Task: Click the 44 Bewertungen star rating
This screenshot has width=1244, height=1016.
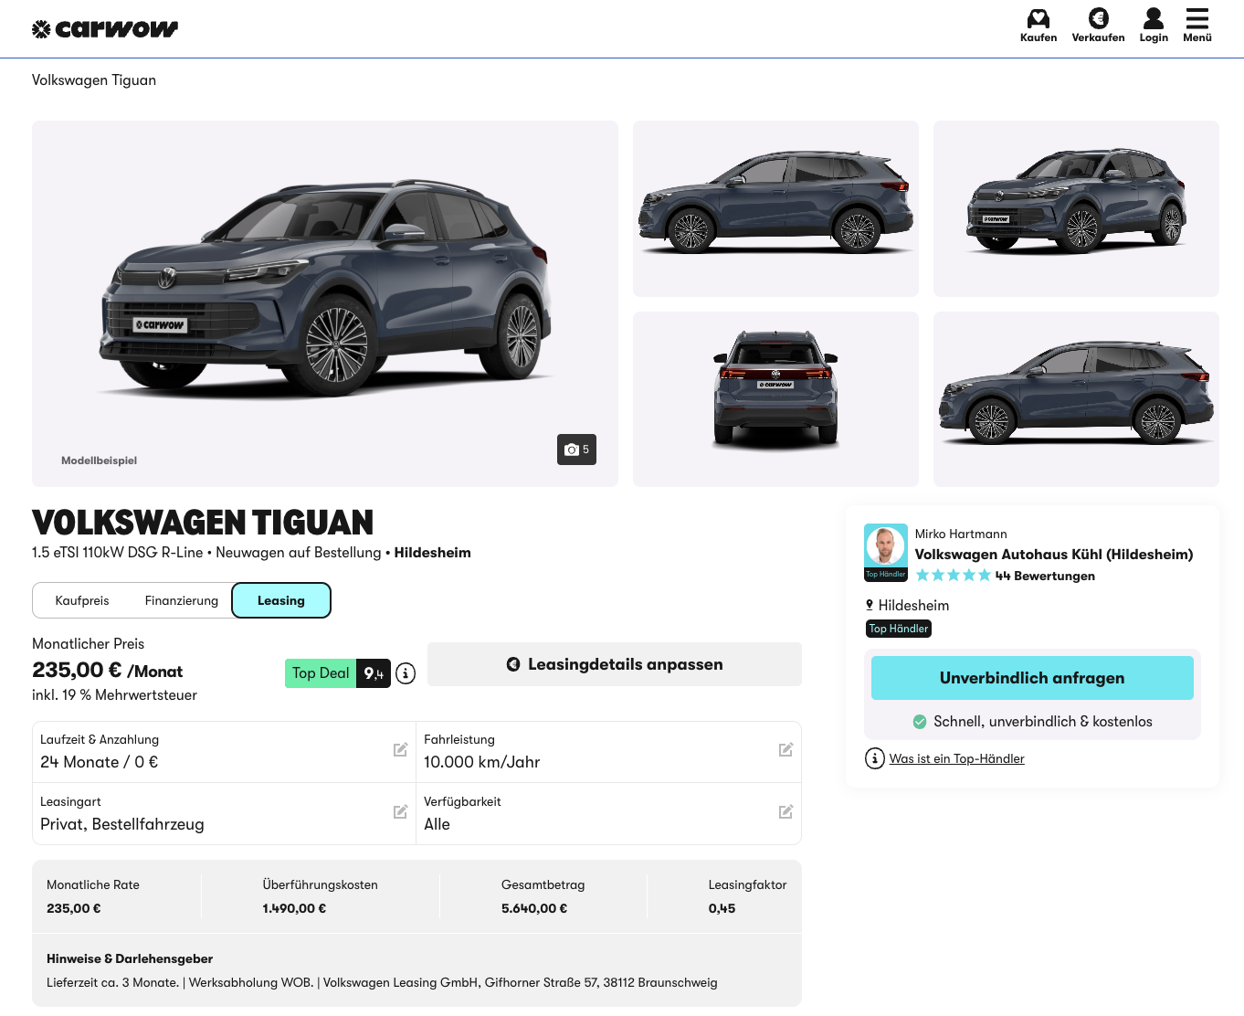Action: coord(1005,576)
